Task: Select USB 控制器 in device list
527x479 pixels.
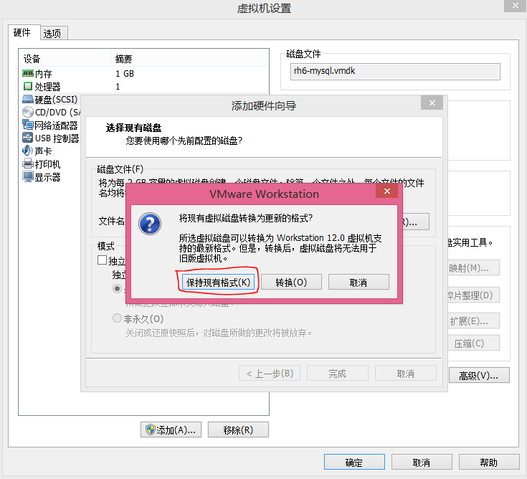Action: tap(57, 138)
